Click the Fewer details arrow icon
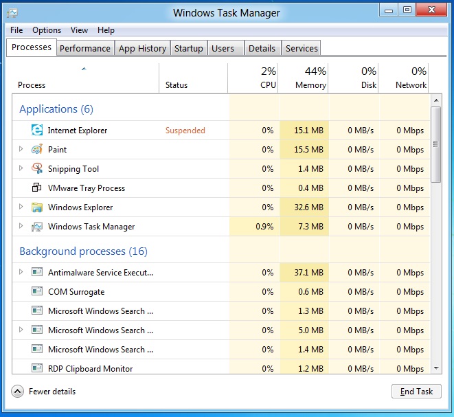Image resolution: width=454 pixels, height=417 pixels. [17, 392]
